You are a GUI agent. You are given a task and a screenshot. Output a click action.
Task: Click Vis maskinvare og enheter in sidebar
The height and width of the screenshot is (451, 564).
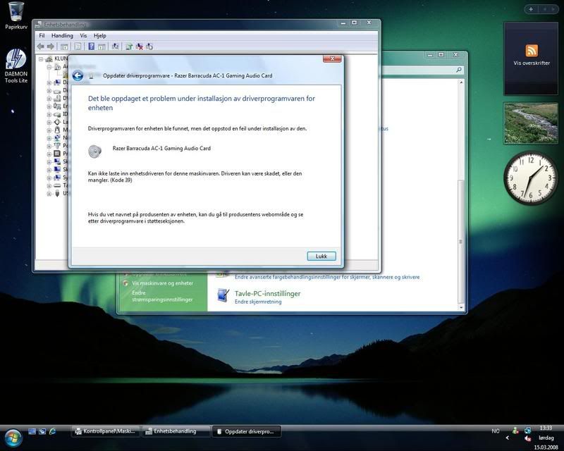(162, 283)
